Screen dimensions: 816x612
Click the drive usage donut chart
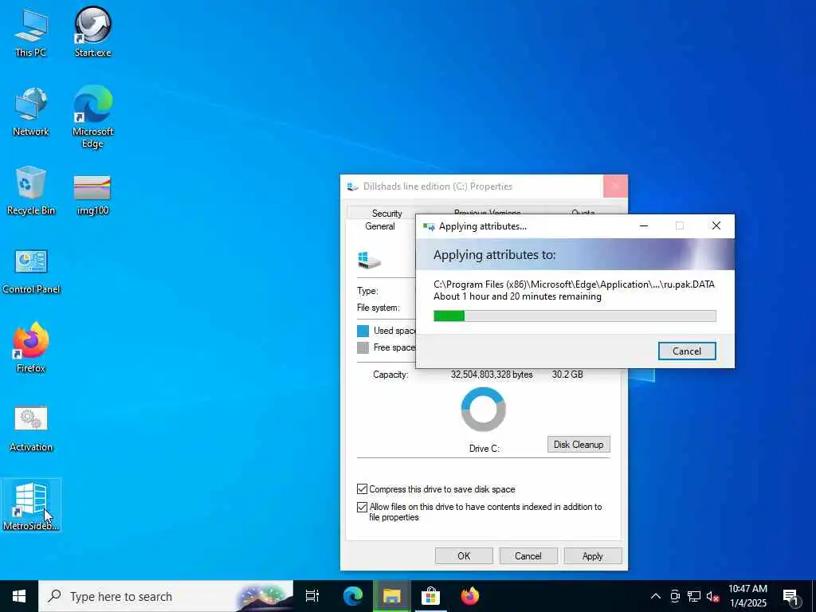pyautogui.click(x=484, y=410)
